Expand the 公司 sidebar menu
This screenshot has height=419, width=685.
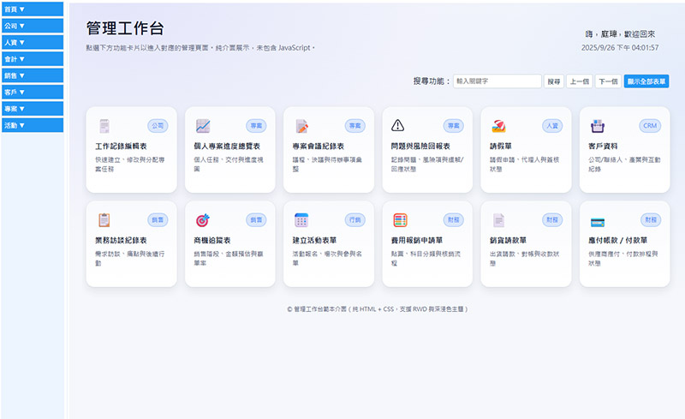pos(33,26)
